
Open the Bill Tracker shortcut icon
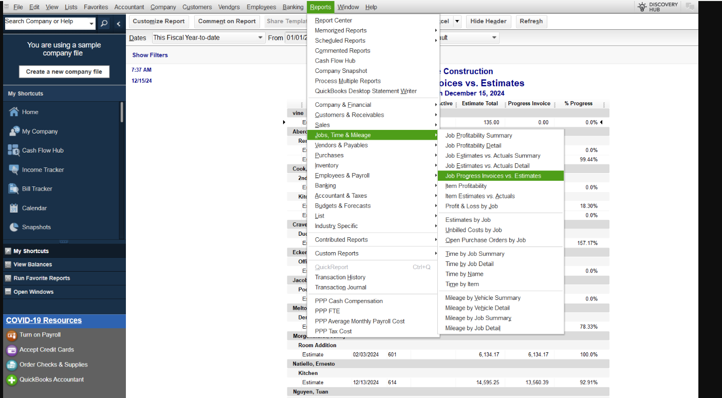pos(14,188)
